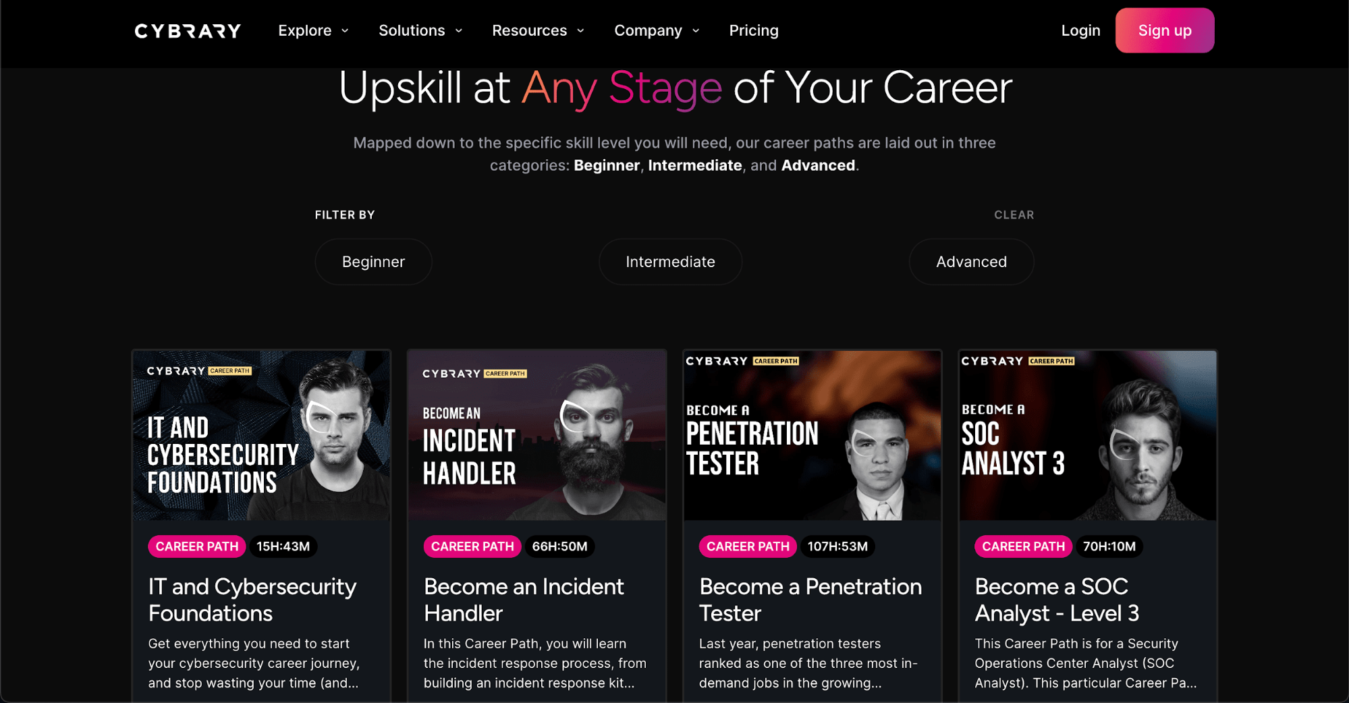
Task: Open the Company dropdown menu
Action: (656, 30)
